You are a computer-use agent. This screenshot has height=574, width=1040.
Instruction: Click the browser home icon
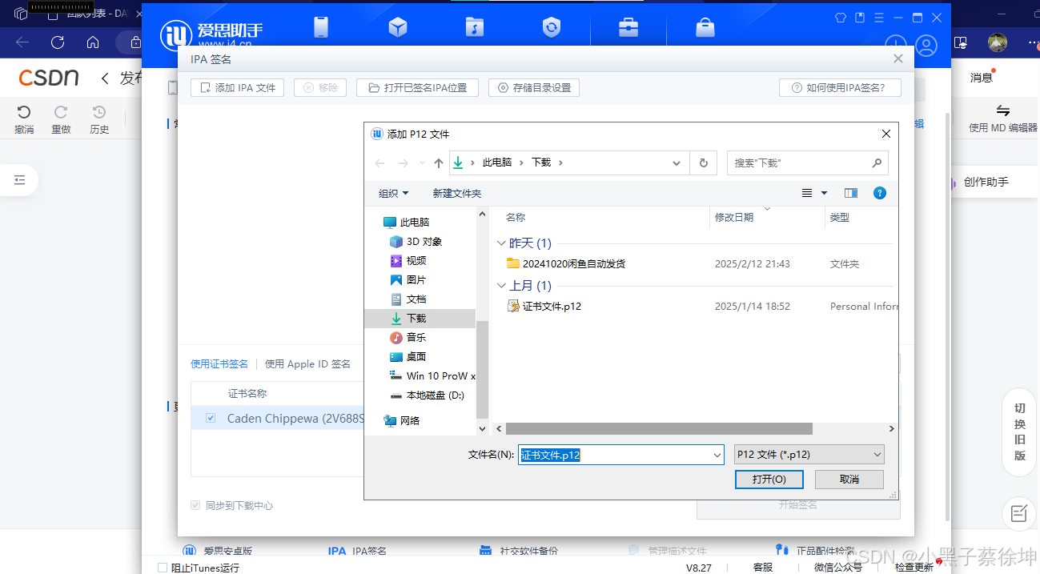(93, 42)
